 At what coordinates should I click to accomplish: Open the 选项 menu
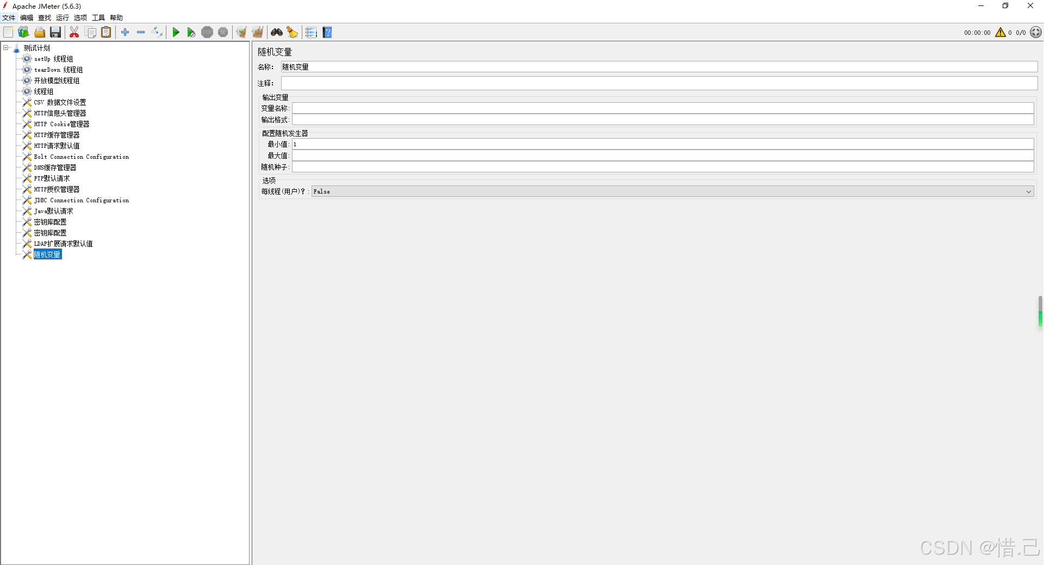tap(80, 18)
